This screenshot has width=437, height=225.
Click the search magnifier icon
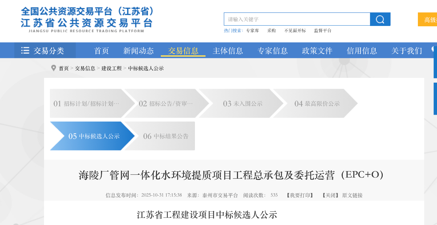pos(380,19)
